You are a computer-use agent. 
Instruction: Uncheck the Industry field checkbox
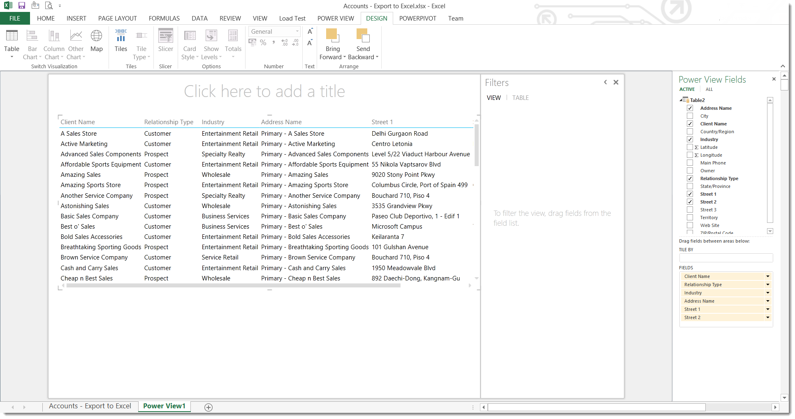click(x=690, y=139)
